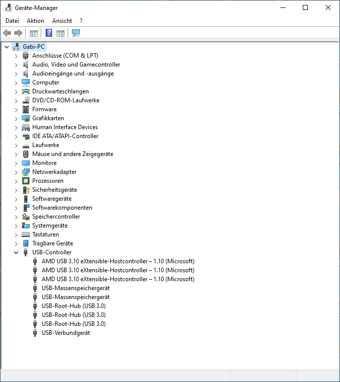340x382 pixels.
Task: Click the Human Interface Devices icon
Action: pyautogui.click(x=25, y=127)
